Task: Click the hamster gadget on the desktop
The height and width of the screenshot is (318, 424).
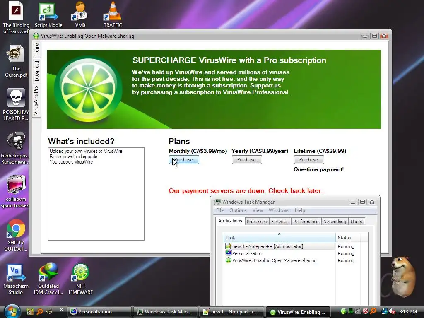Action: (403, 276)
